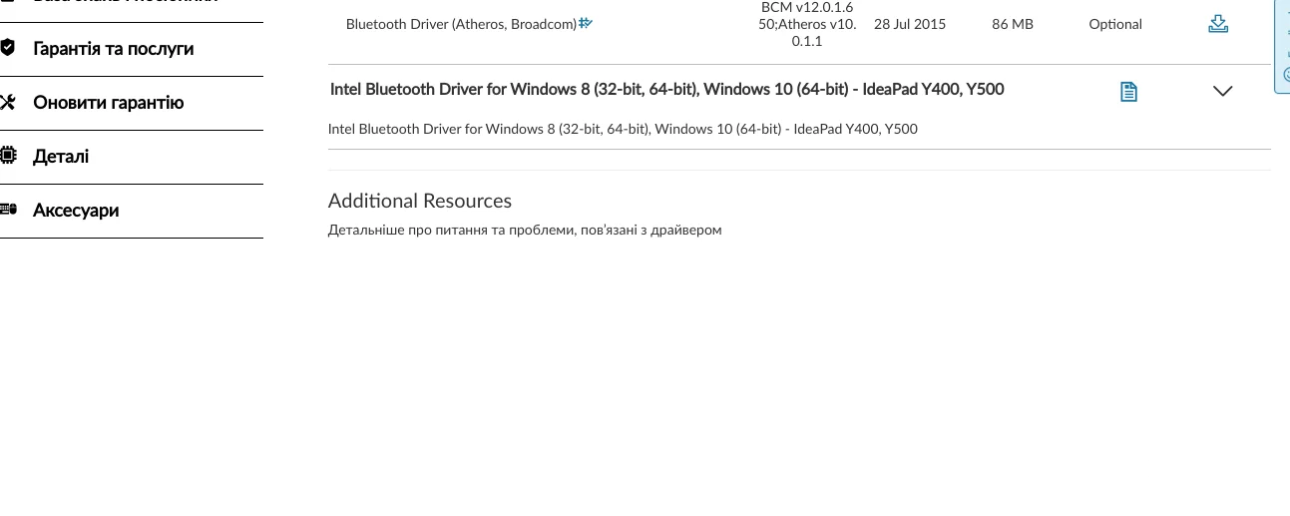Click the smiley feedback icon at right edge
Viewport: 1290px width, 516px height.
(x=1285, y=76)
